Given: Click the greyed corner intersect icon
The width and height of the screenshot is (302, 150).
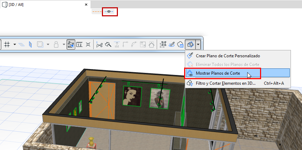Looking at the screenshot, I should [126, 44].
